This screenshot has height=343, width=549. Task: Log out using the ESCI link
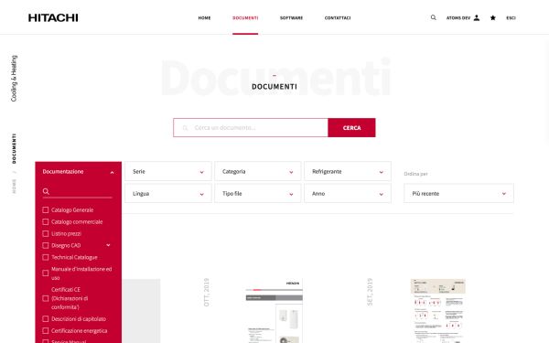(x=511, y=18)
